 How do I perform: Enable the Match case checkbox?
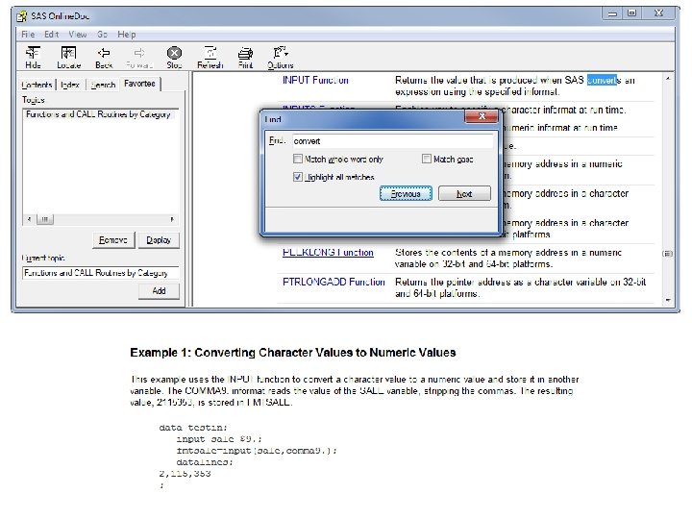427,159
